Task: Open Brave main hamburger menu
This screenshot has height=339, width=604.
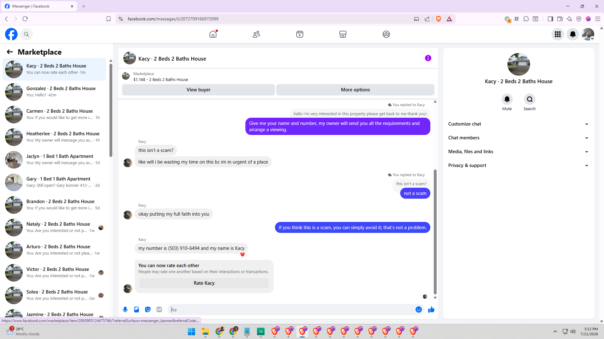Action: click(x=598, y=19)
